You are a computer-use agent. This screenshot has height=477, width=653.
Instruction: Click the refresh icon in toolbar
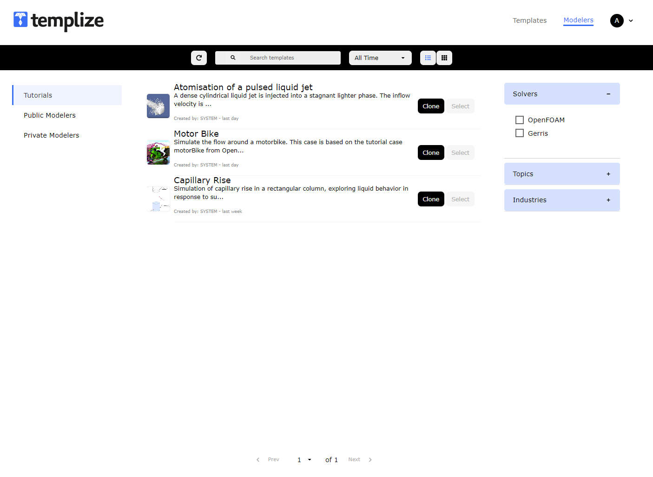pos(199,58)
